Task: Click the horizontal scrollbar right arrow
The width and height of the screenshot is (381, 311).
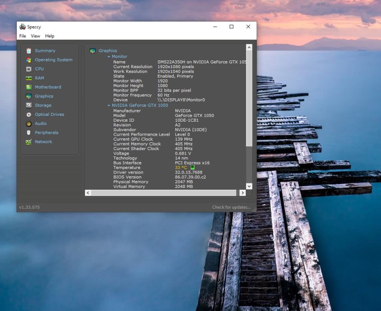Action: (242, 193)
